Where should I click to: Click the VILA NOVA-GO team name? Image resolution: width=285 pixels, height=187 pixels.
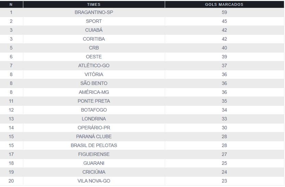[x=94, y=181]
